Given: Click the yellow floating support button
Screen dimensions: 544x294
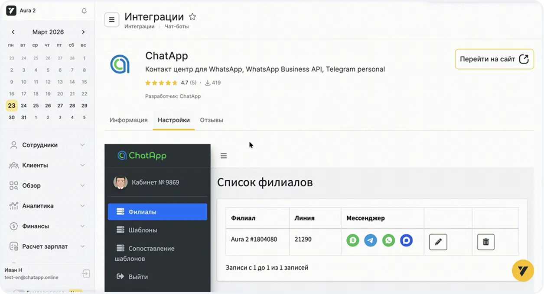Looking at the screenshot, I should click(x=523, y=271).
